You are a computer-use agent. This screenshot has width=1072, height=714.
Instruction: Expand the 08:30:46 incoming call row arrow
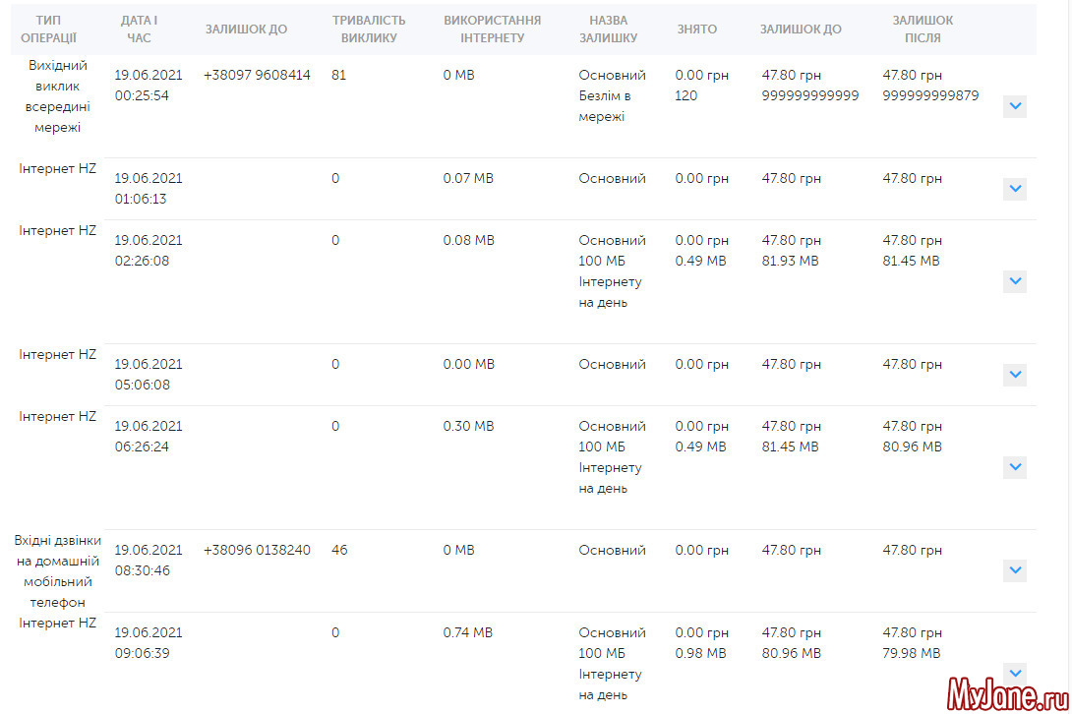(x=1014, y=570)
